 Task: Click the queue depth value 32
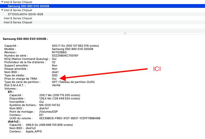54,62
